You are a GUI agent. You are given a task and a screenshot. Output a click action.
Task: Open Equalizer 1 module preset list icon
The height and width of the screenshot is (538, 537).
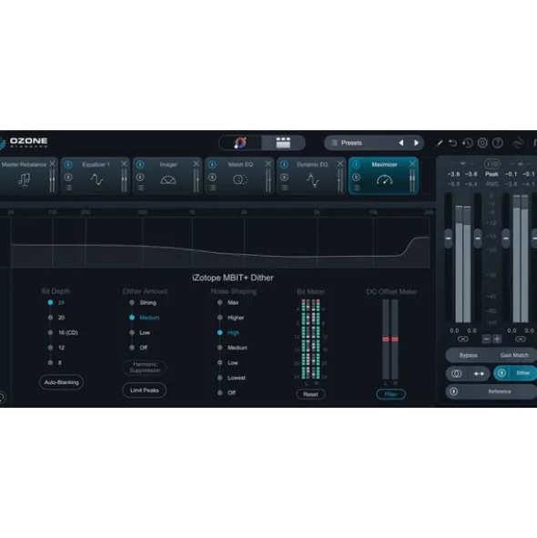coord(68,188)
